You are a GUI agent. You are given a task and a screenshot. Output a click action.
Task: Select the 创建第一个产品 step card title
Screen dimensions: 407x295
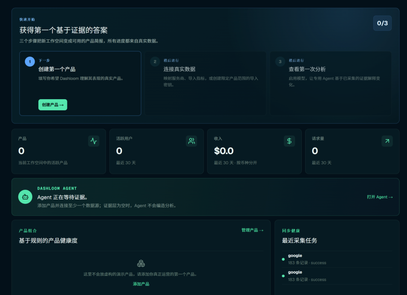(57, 69)
